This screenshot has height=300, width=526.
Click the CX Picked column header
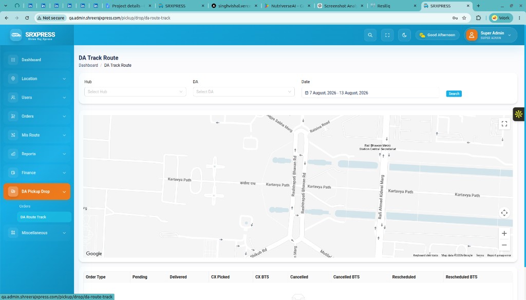[220, 277]
